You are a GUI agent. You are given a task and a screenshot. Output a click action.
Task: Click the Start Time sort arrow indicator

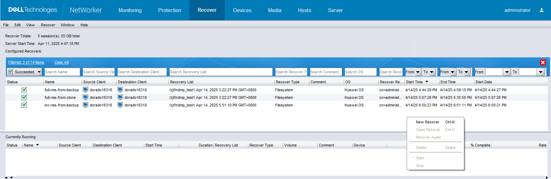click(x=427, y=82)
